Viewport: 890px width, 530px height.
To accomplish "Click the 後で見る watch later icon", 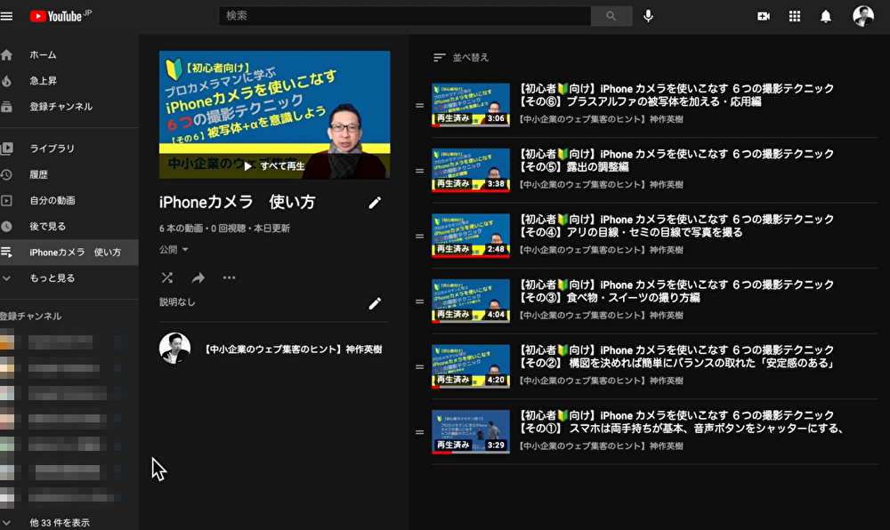I will pos(7,227).
